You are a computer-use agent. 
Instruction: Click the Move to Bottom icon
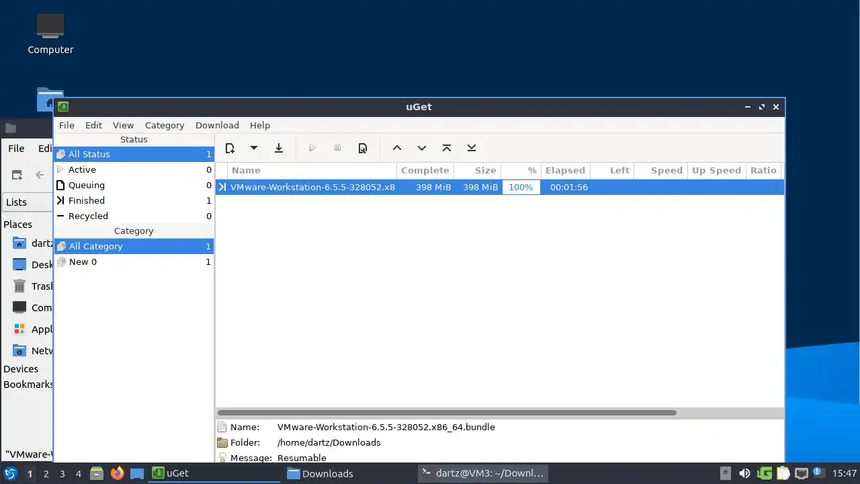click(472, 148)
